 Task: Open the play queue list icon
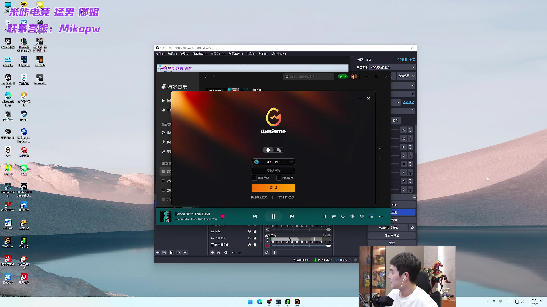coord(371,216)
